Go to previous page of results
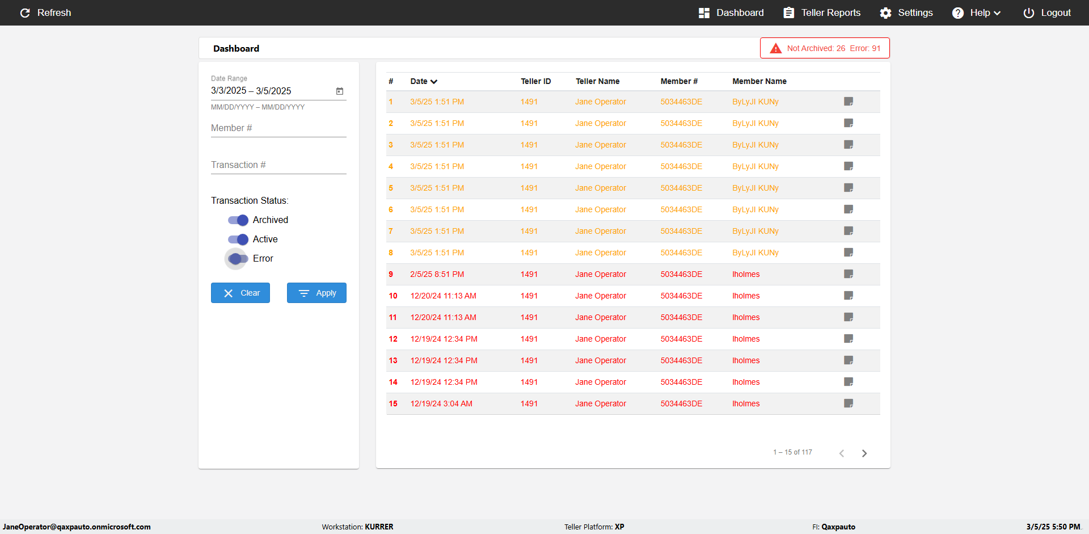Image resolution: width=1089 pixels, height=534 pixels. tap(842, 453)
